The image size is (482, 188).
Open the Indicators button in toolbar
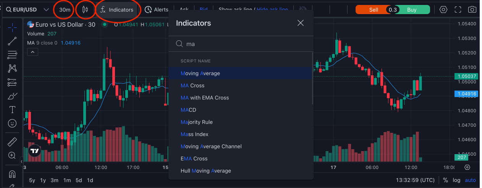pyautogui.click(x=117, y=10)
